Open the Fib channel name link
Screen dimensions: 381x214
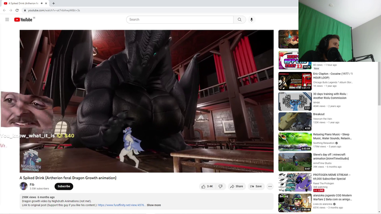click(x=32, y=185)
